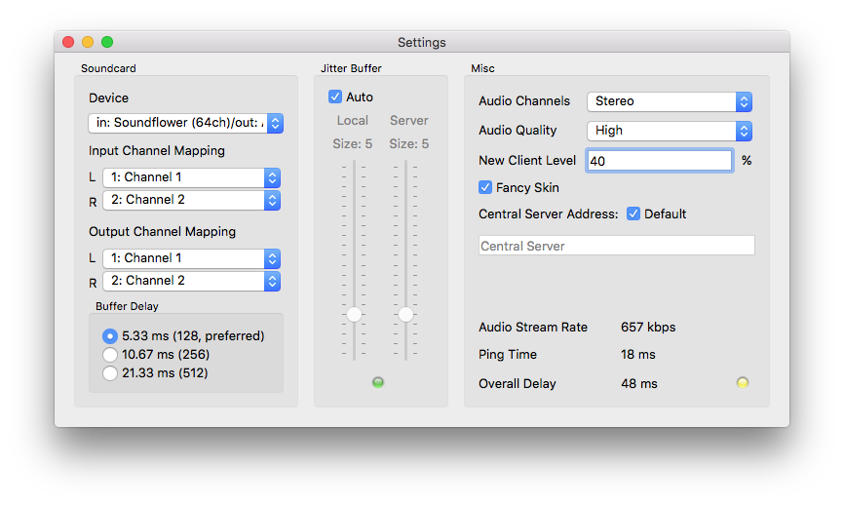Open the Output Channel Mapping R dropdown
This screenshot has height=505, width=844.
pyautogui.click(x=192, y=281)
